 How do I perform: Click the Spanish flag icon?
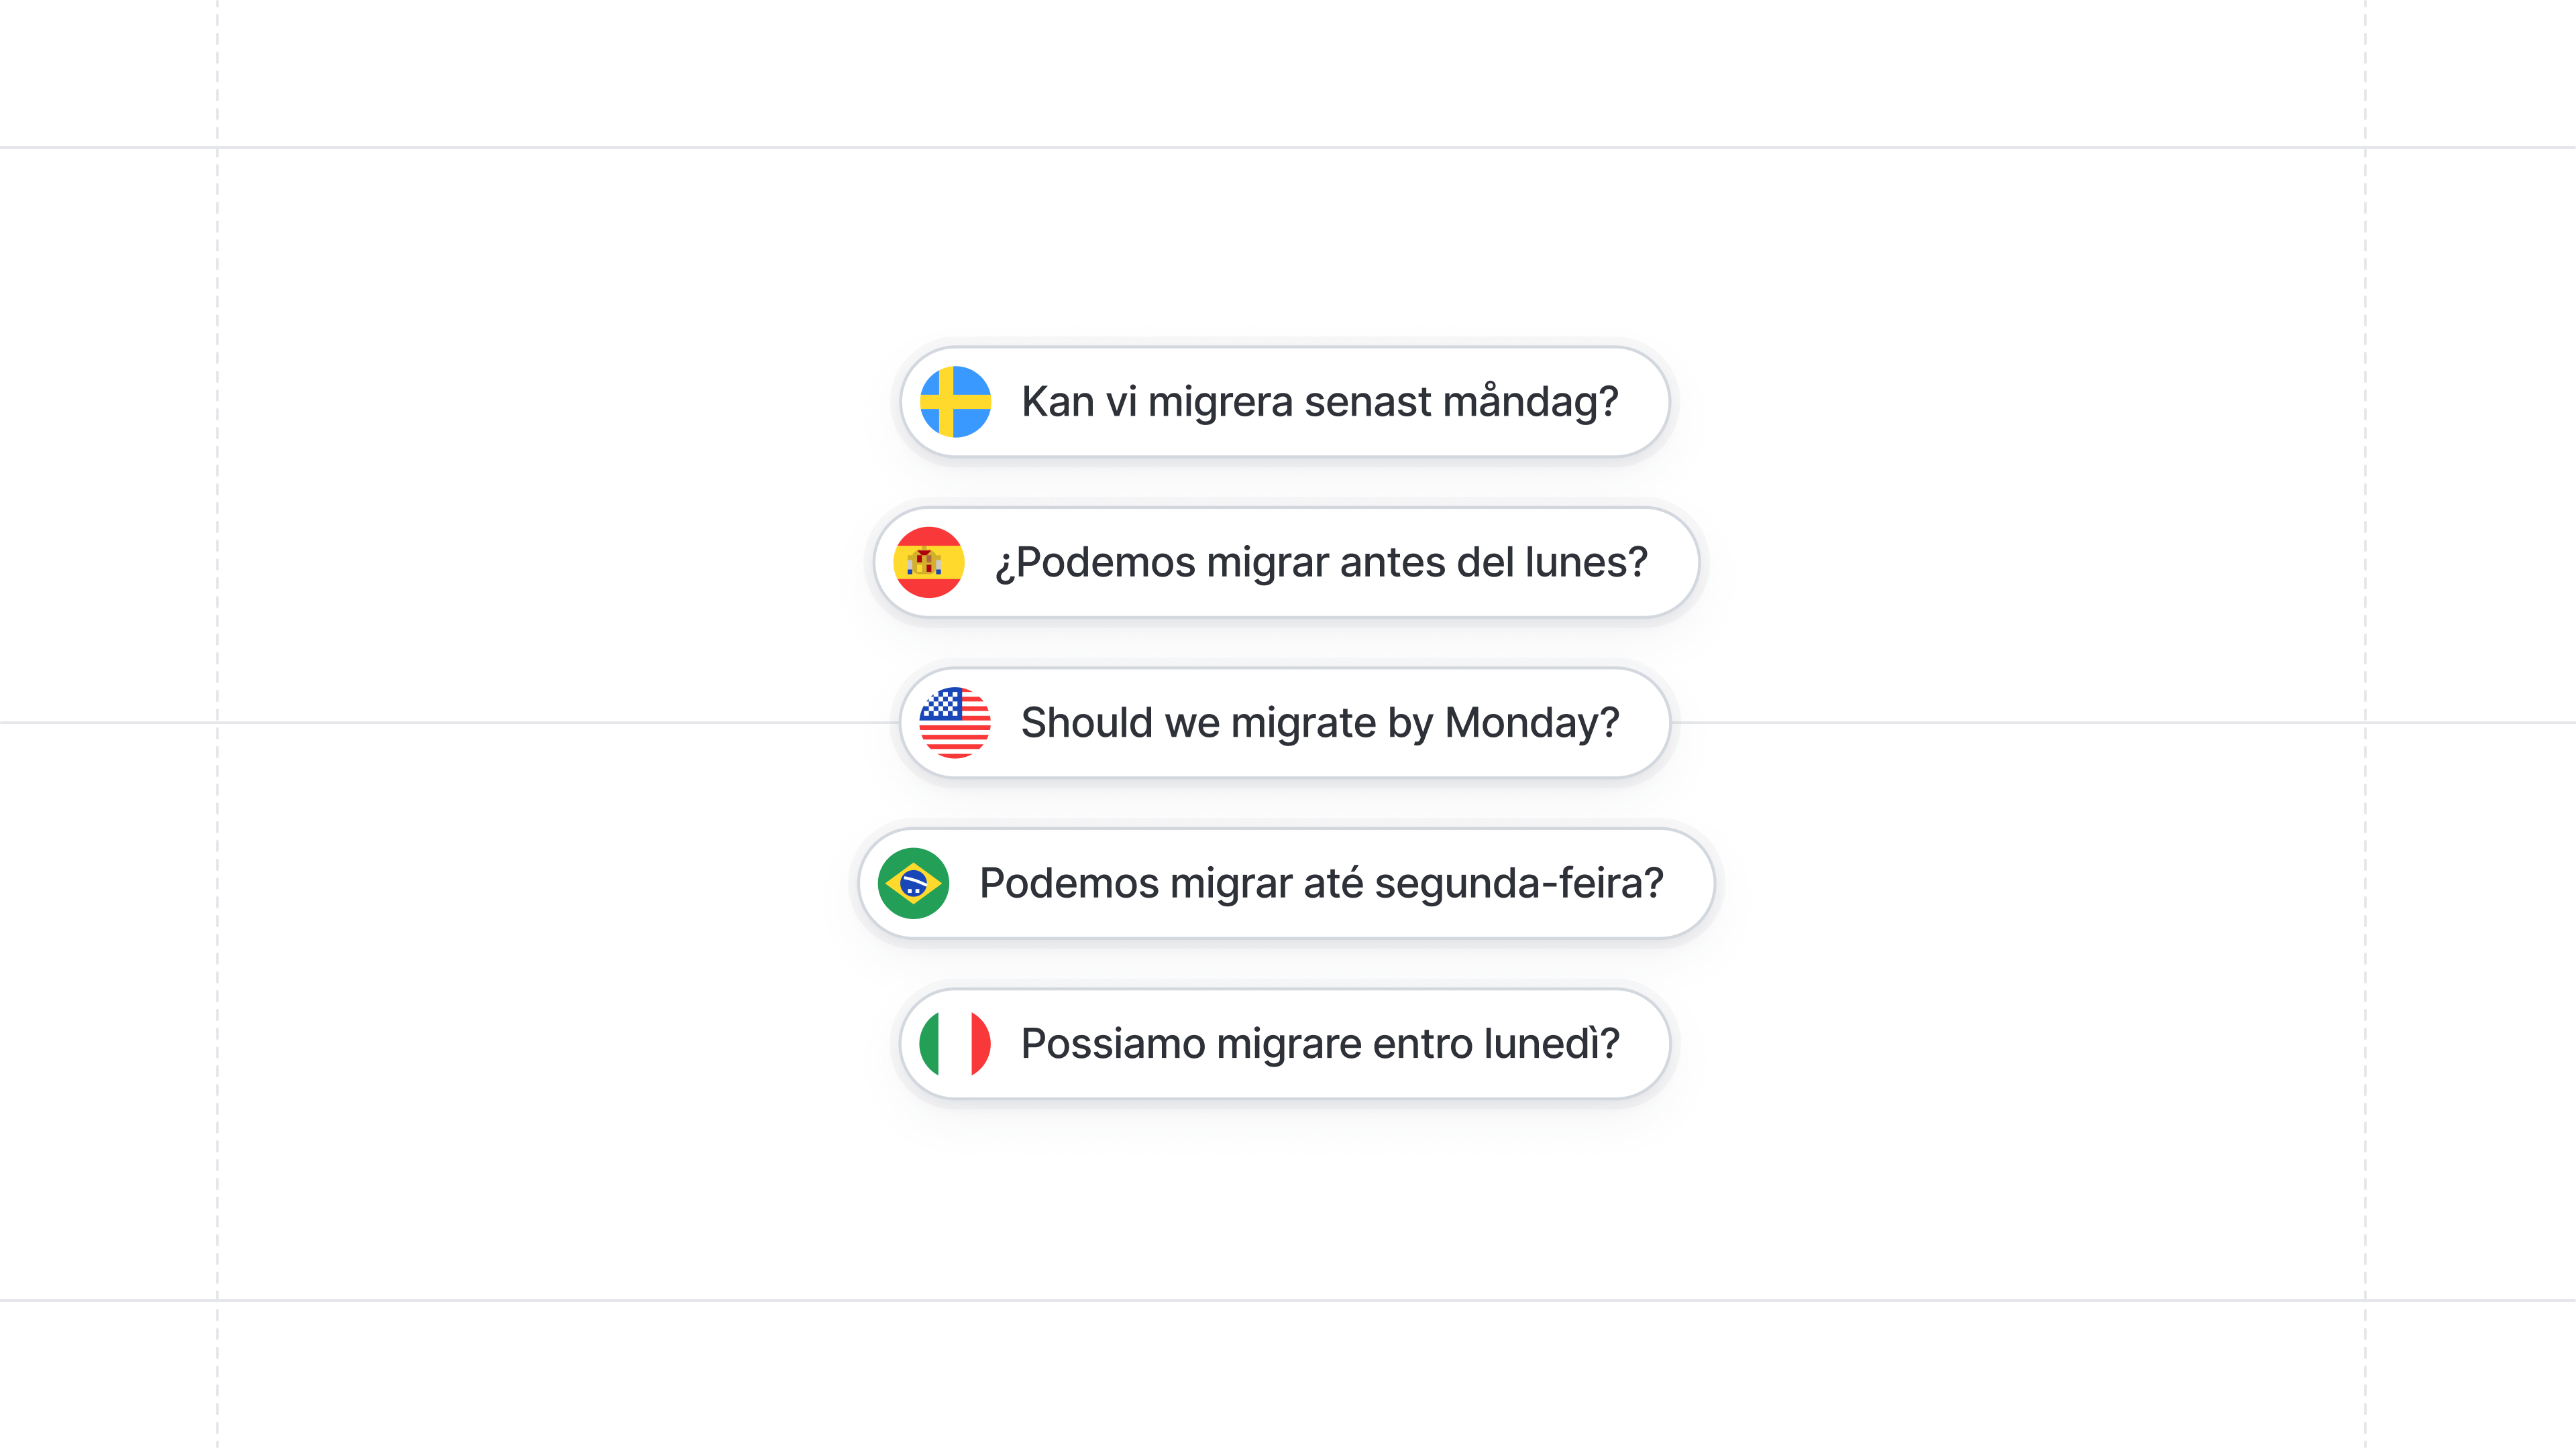coord(928,562)
